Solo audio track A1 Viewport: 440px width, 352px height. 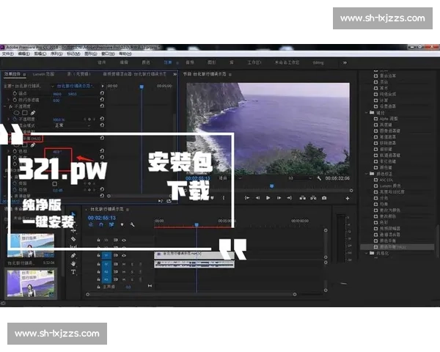[132, 264]
